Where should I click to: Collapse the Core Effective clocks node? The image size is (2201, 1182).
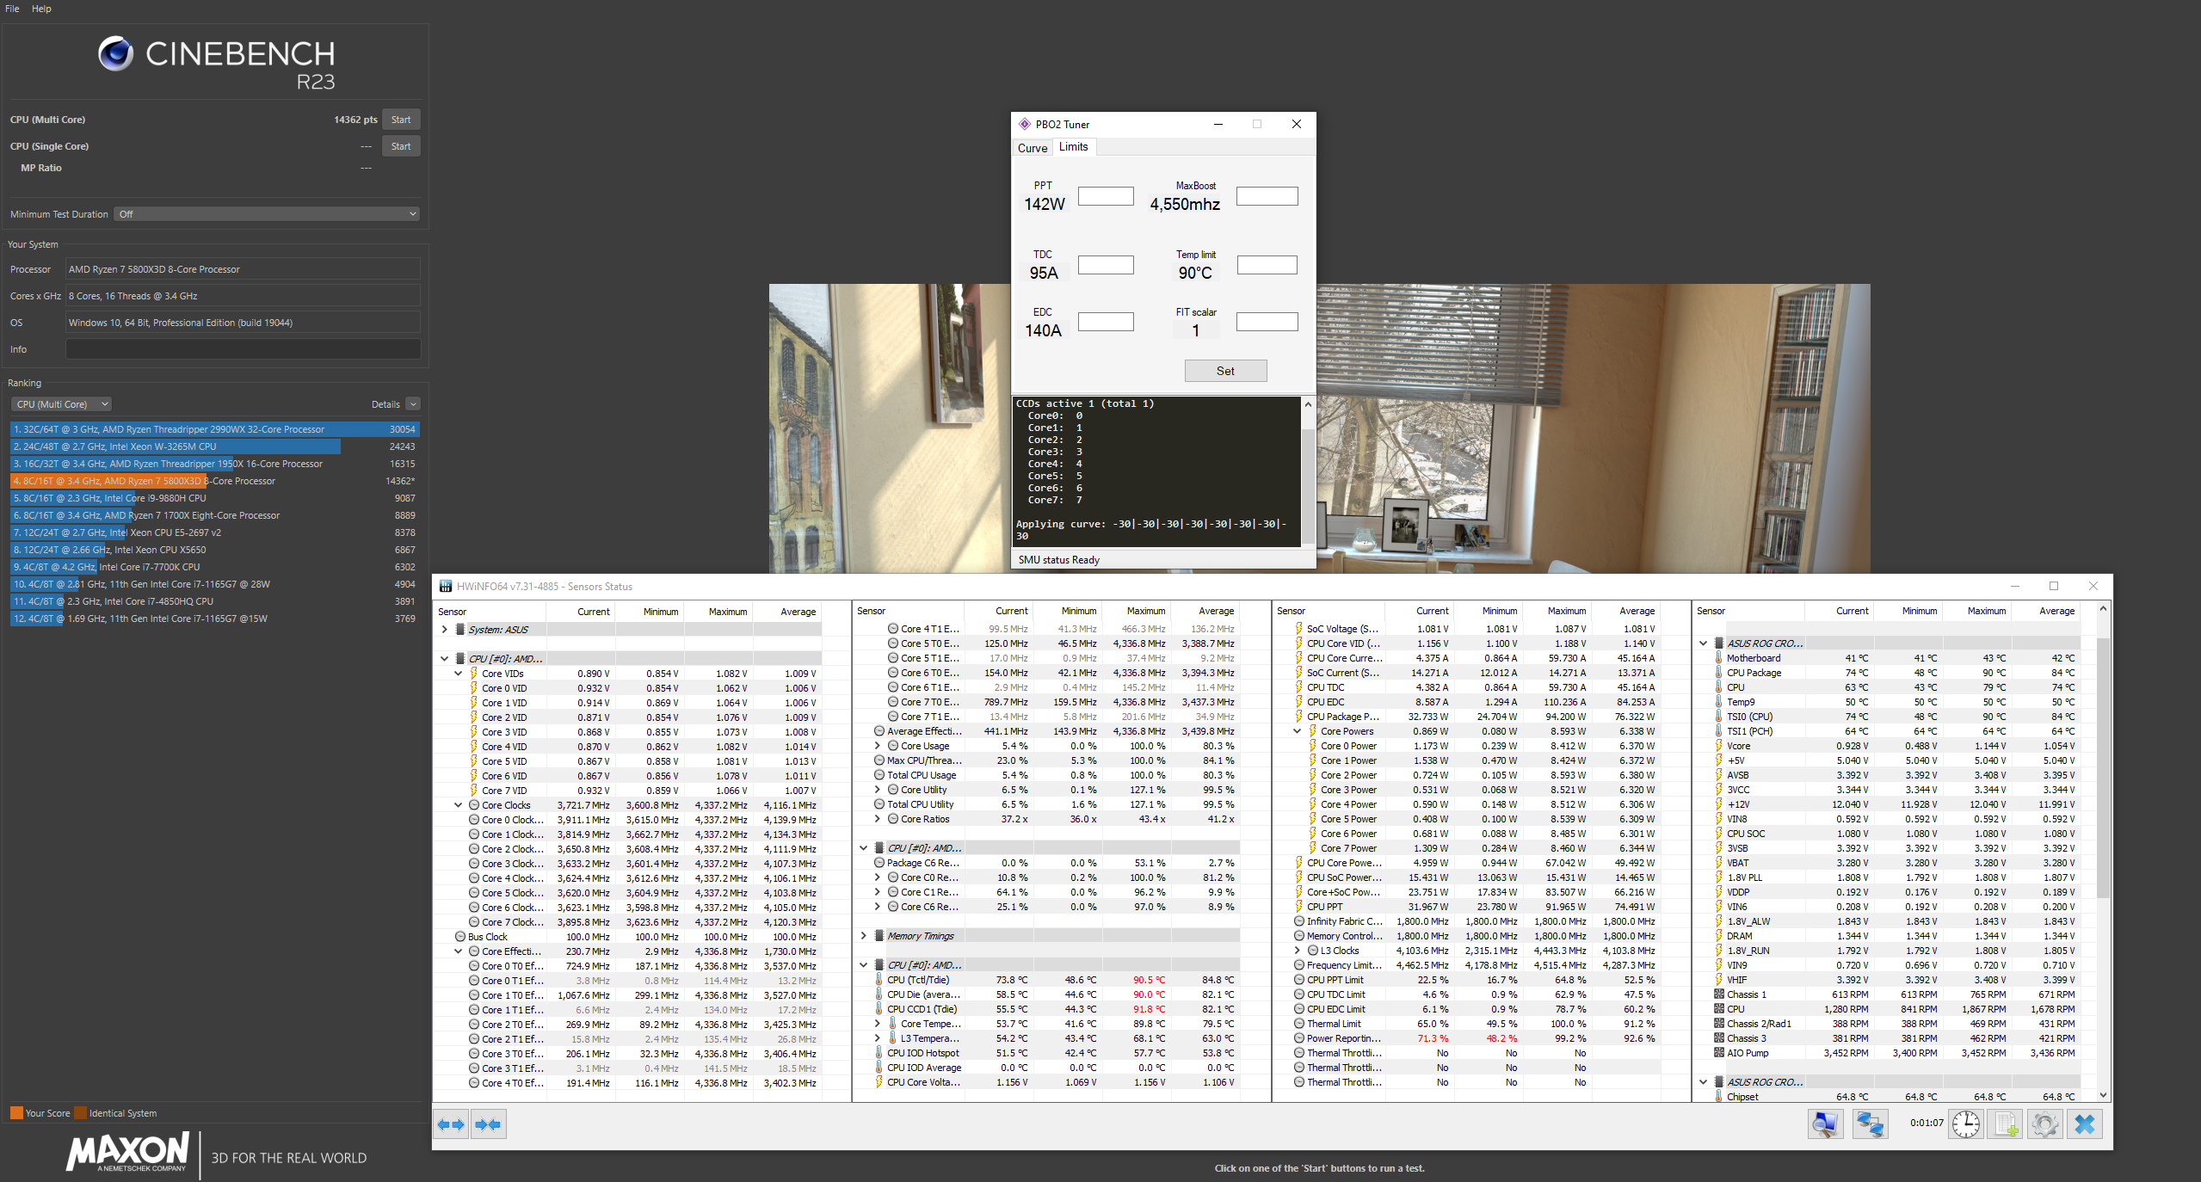click(x=459, y=951)
